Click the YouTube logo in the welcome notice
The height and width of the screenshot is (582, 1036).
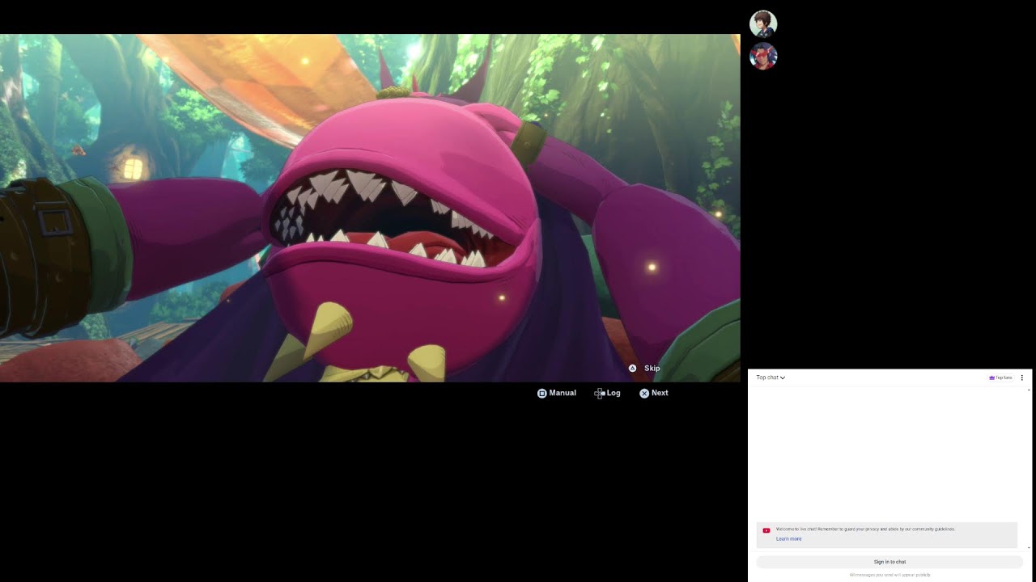[x=766, y=531]
